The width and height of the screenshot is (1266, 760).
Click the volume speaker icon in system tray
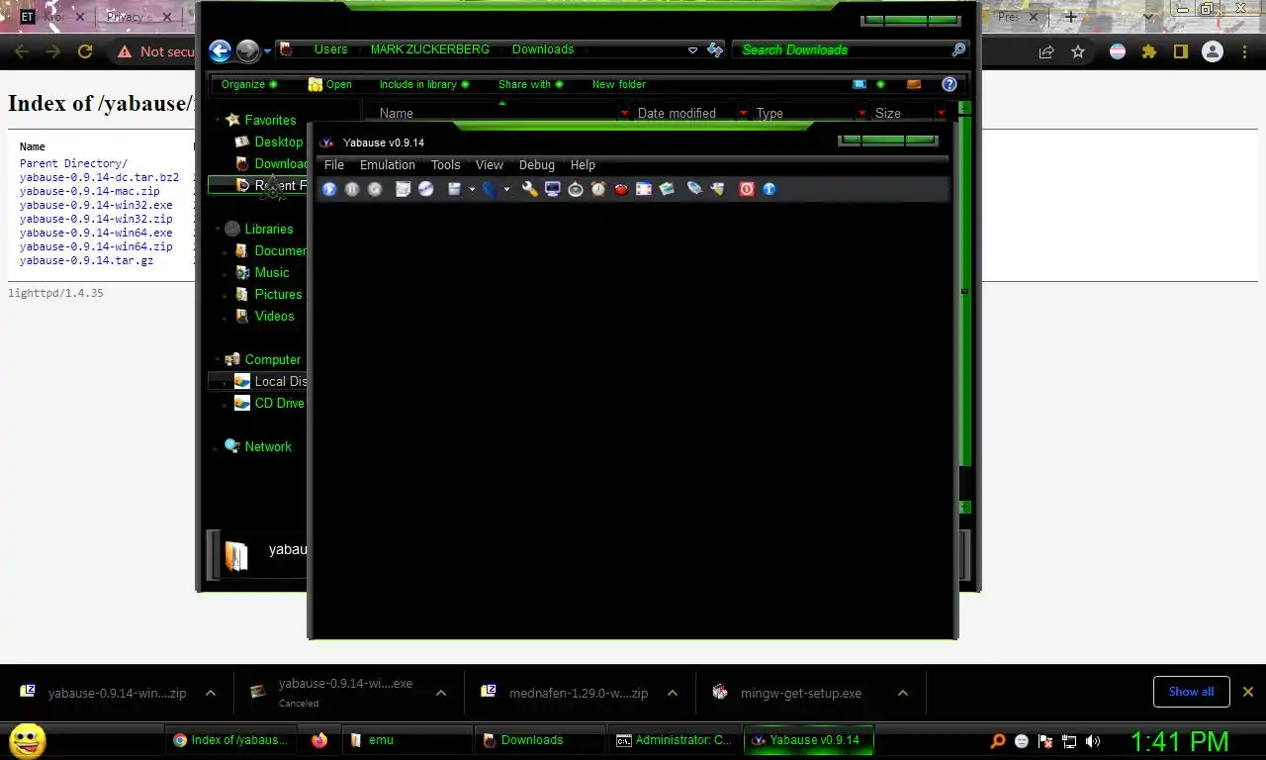pos(1093,740)
